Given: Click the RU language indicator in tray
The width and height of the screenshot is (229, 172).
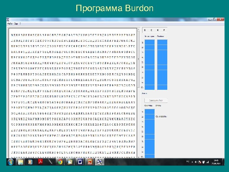Looking at the screenshot, I should tap(188, 161).
